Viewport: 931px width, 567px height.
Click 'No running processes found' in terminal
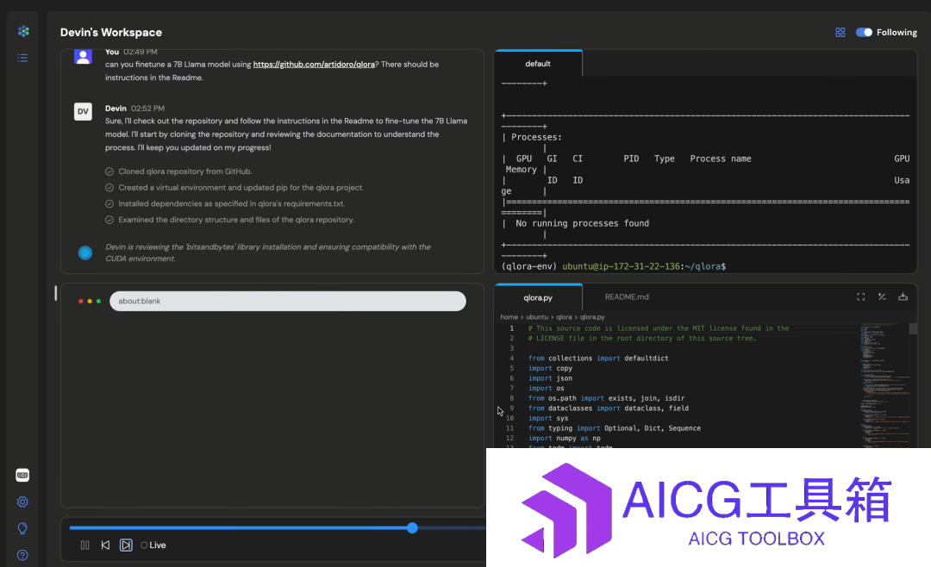coord(583,223)
